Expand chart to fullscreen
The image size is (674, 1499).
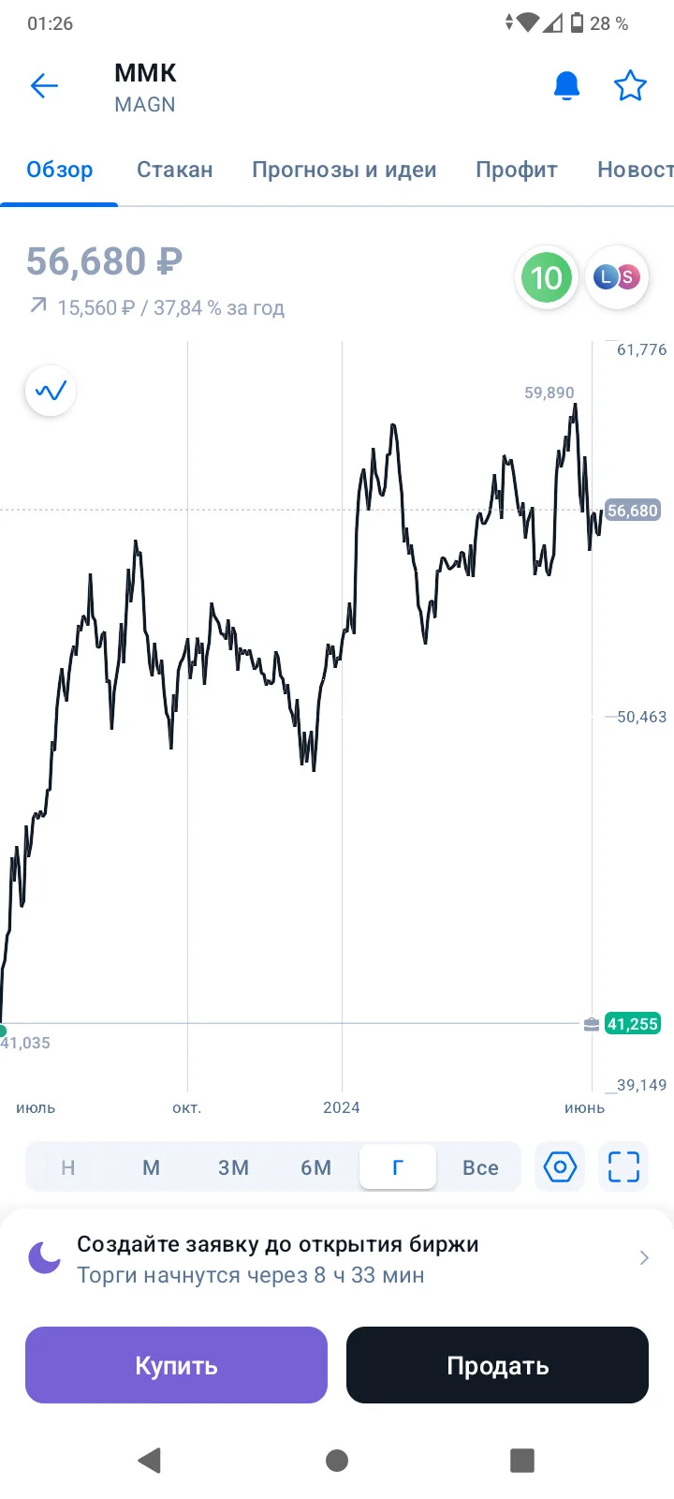[623, 1167]
